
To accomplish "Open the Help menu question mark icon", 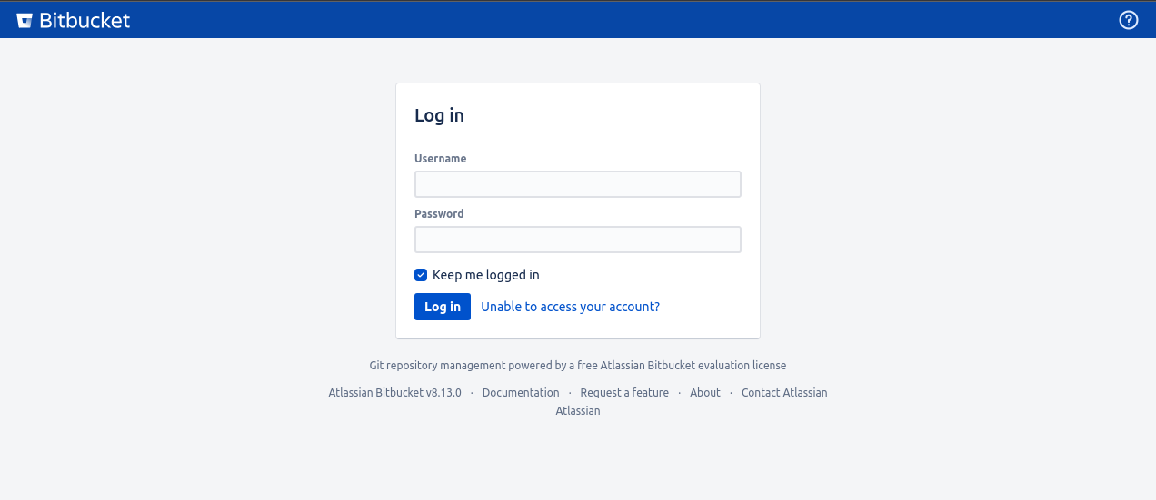I will click(1128, 20).
